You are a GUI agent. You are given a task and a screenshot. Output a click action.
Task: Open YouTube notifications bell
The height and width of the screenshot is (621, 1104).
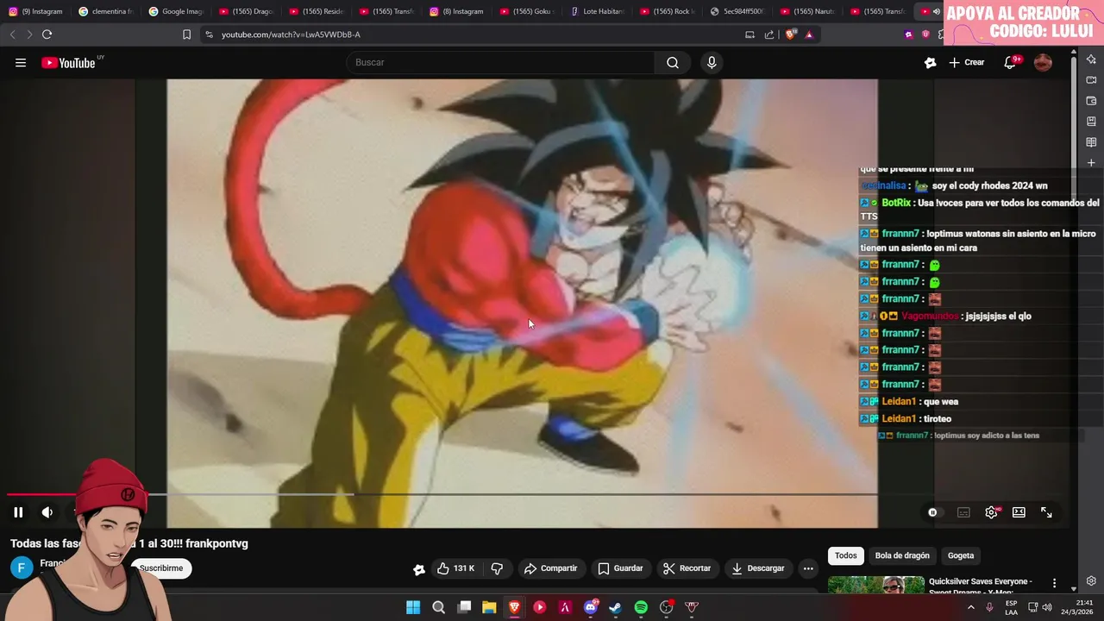(1010, 62)
